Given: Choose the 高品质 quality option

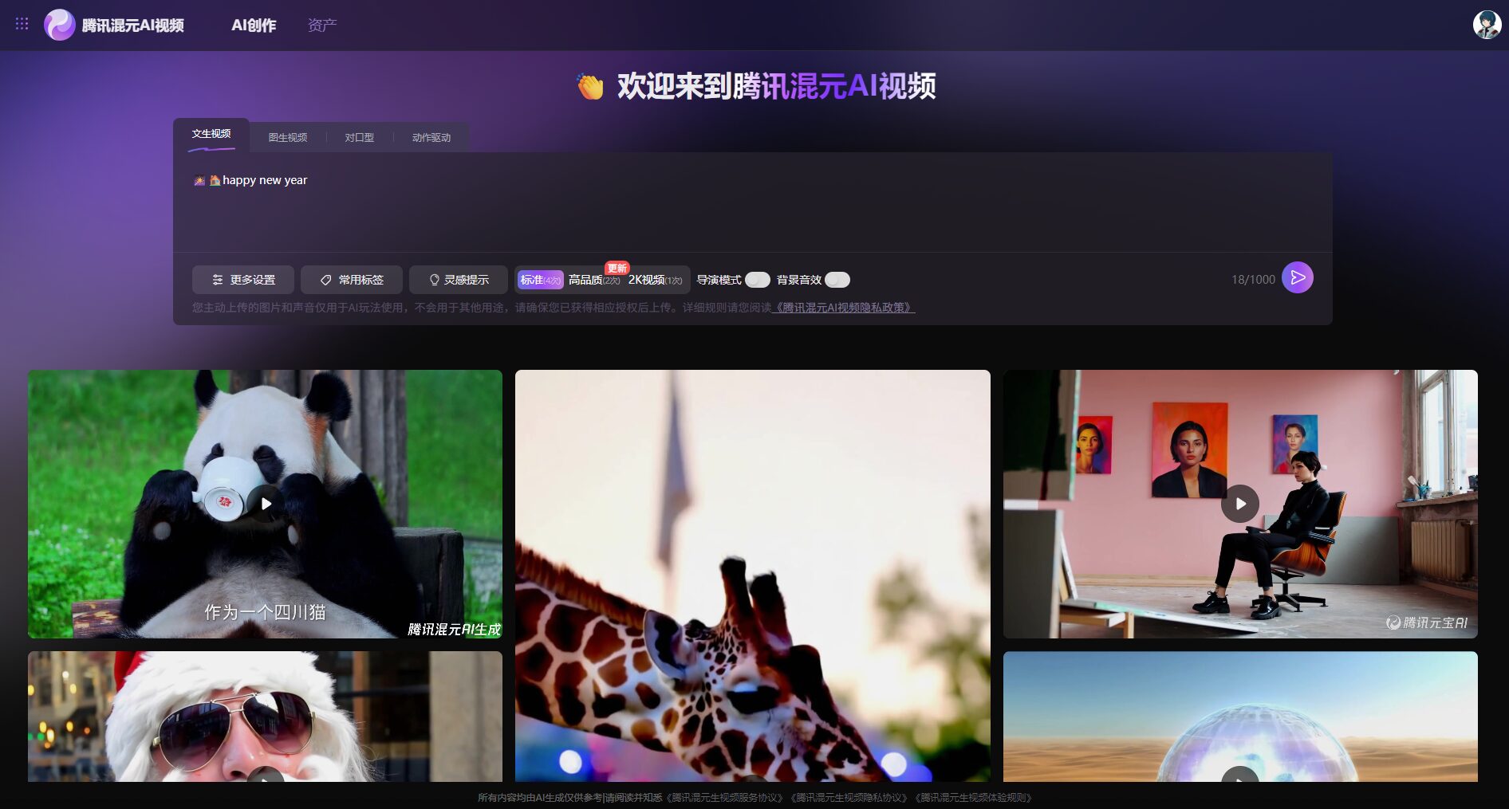Looking at the screenshot, I should click(593, 280).
